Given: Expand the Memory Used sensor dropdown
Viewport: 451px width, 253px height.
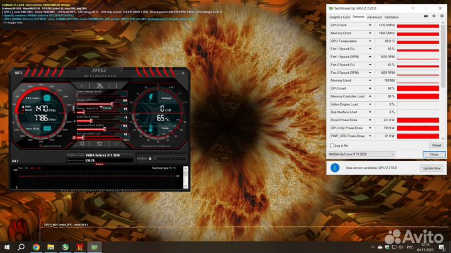Looking at the screenshot, I should click(370, 81).
